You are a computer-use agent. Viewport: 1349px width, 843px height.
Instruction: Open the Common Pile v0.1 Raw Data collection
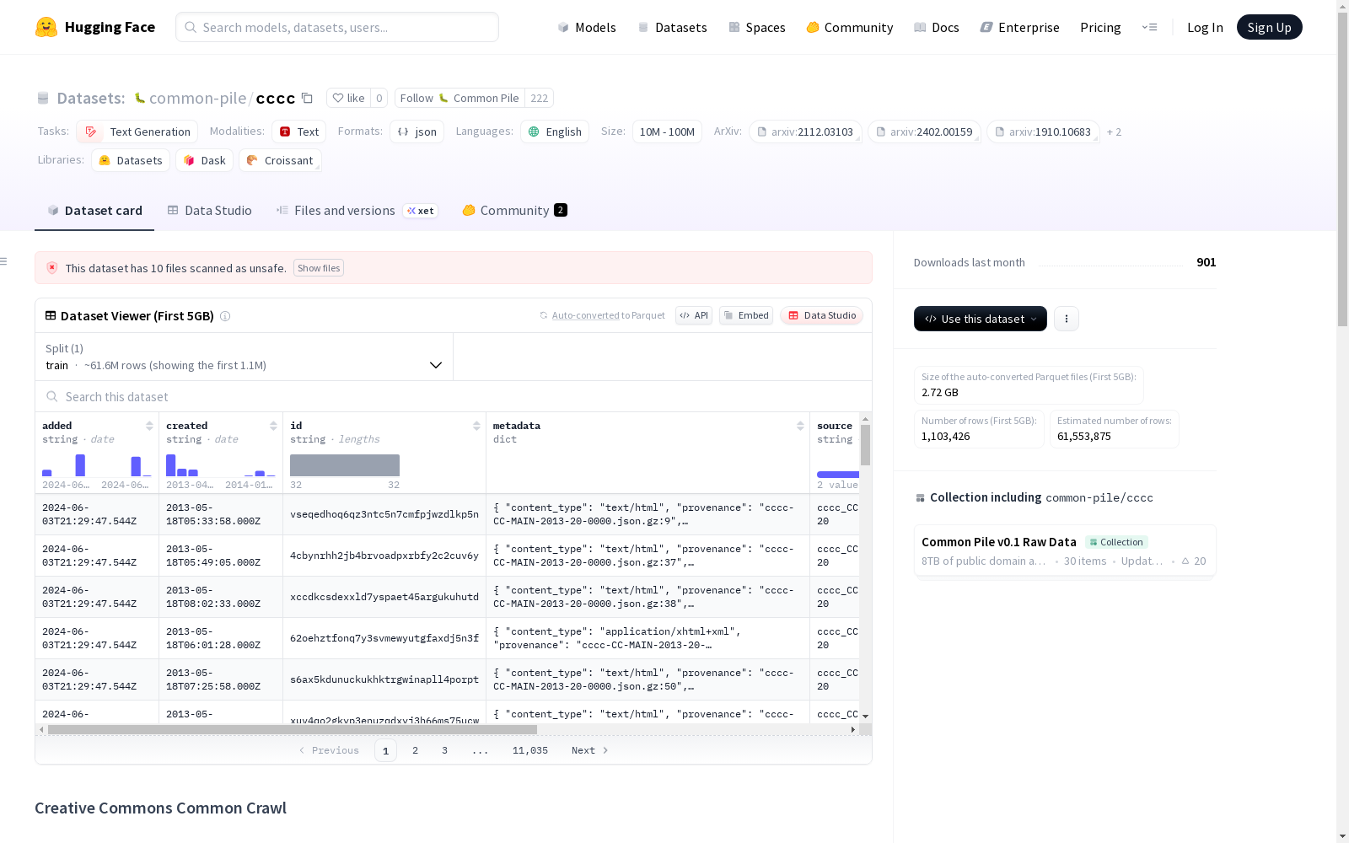1065,550
